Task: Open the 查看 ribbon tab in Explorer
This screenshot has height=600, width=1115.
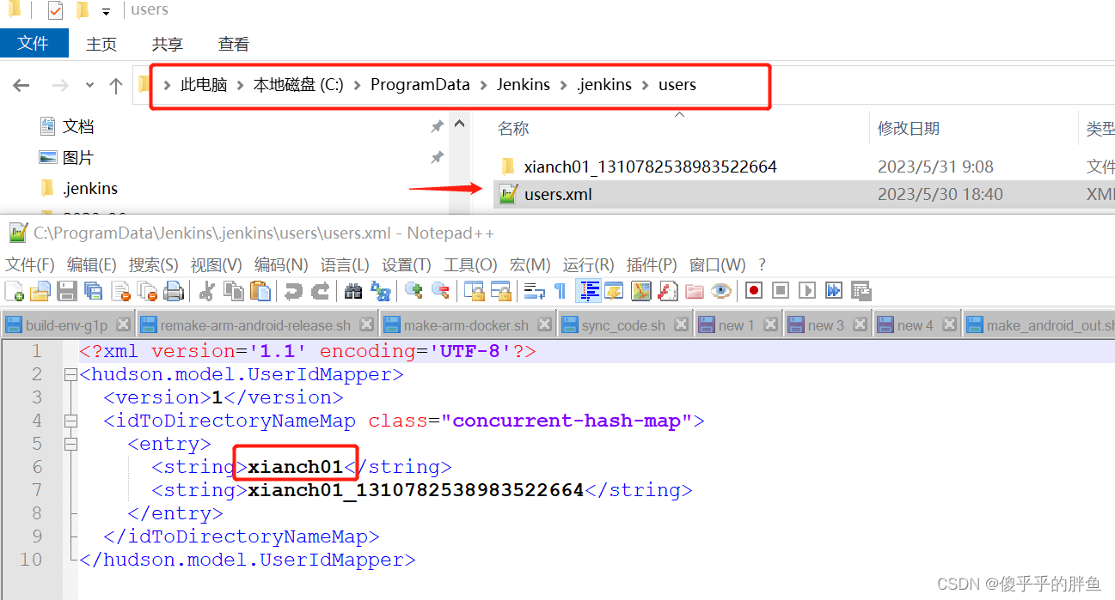Action: coord(234,44)
